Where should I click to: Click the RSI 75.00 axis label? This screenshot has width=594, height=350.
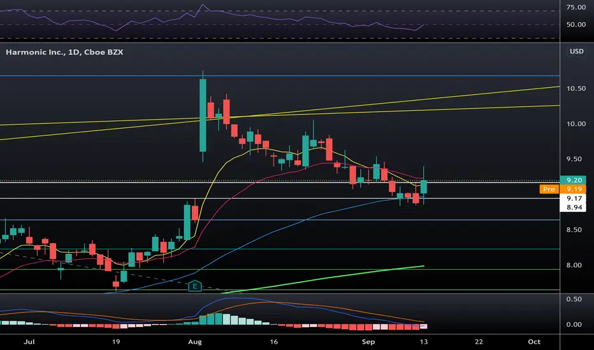coord(576,7)
